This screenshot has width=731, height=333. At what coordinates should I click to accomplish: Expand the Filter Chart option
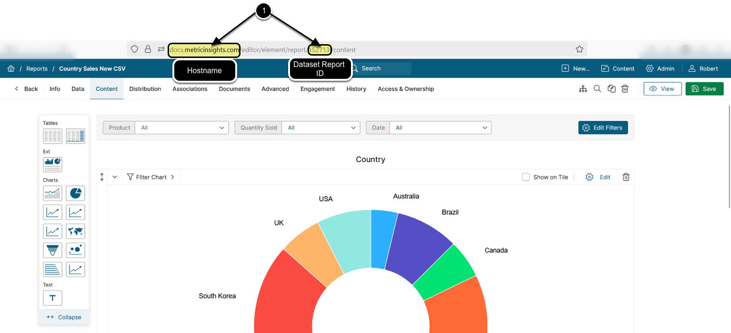coord(151,177)
